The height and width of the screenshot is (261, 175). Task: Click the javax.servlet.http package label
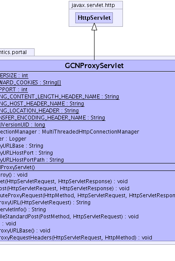point(93,5)
